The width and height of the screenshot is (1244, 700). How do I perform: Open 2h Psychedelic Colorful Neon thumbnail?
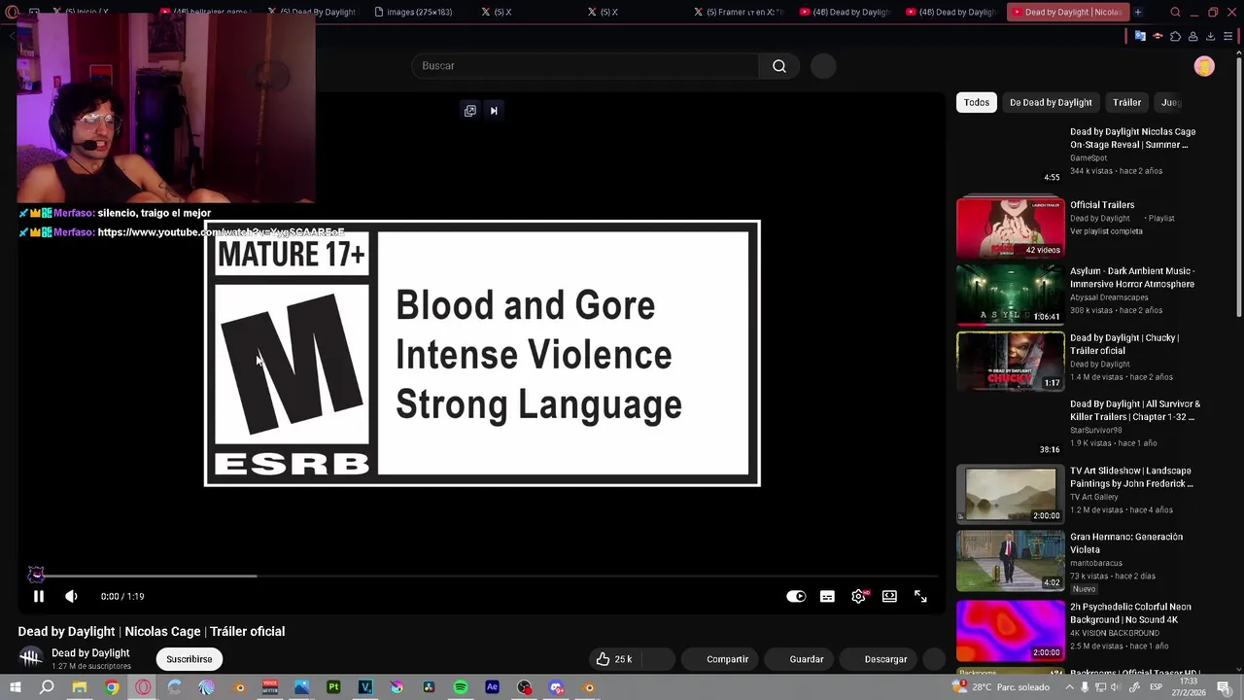click(x=1011, y=630)
